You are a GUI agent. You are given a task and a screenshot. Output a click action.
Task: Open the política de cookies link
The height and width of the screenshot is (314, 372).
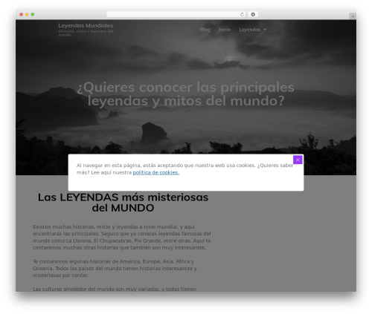155,172
